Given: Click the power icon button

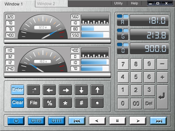Looking at the screenshot, I should coord(16,121).
